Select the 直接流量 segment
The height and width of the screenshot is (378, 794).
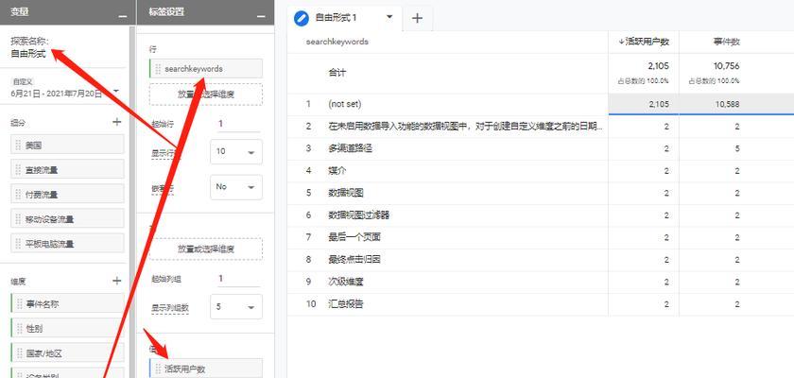tap(67, 170)
